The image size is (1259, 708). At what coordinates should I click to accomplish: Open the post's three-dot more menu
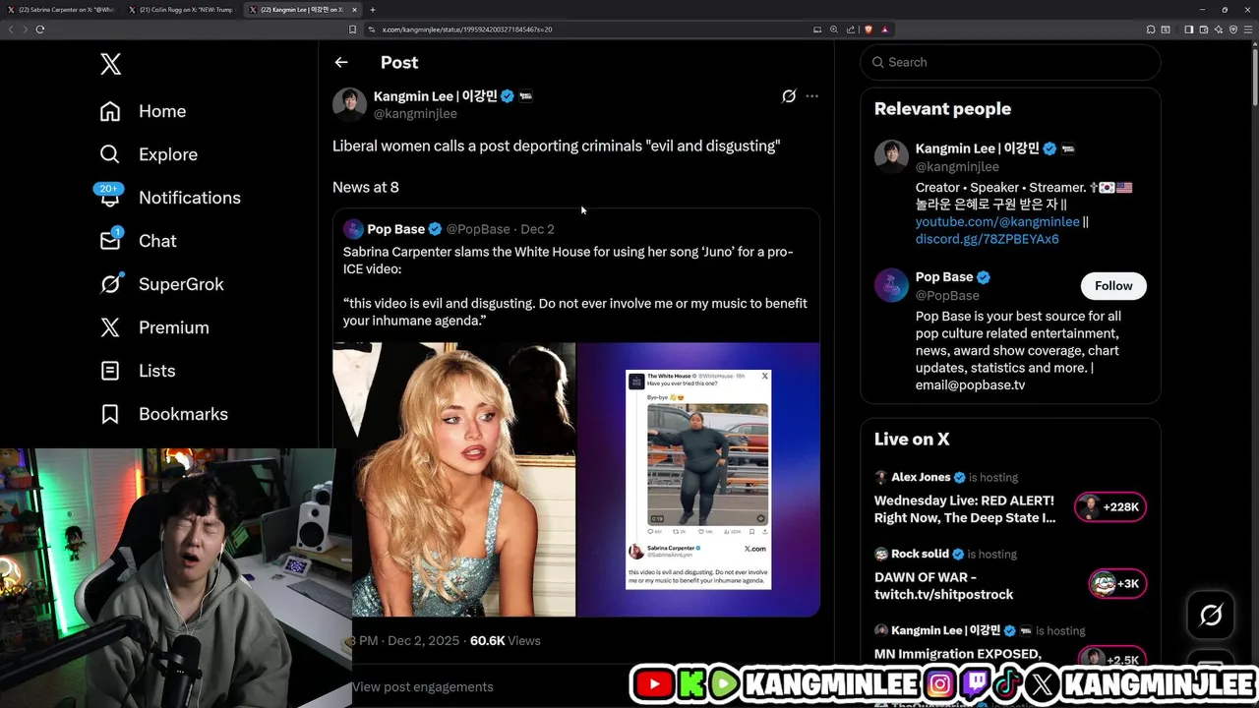click(x=811, y=96)
